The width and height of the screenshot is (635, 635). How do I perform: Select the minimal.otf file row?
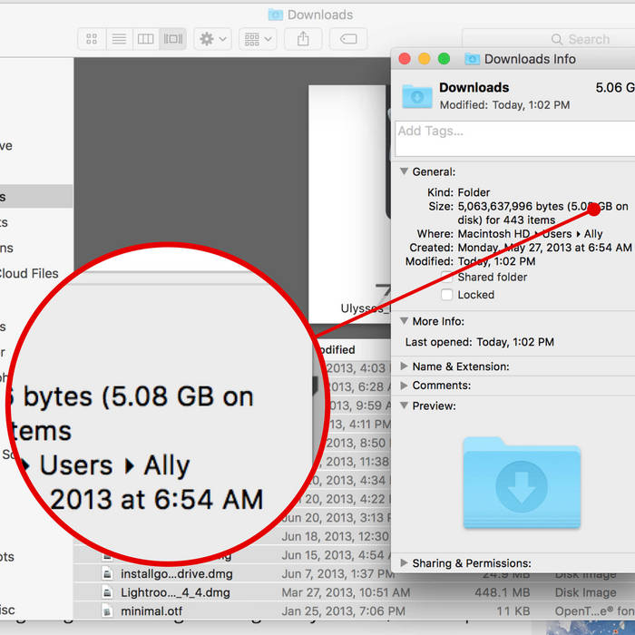tap(354, 611)
